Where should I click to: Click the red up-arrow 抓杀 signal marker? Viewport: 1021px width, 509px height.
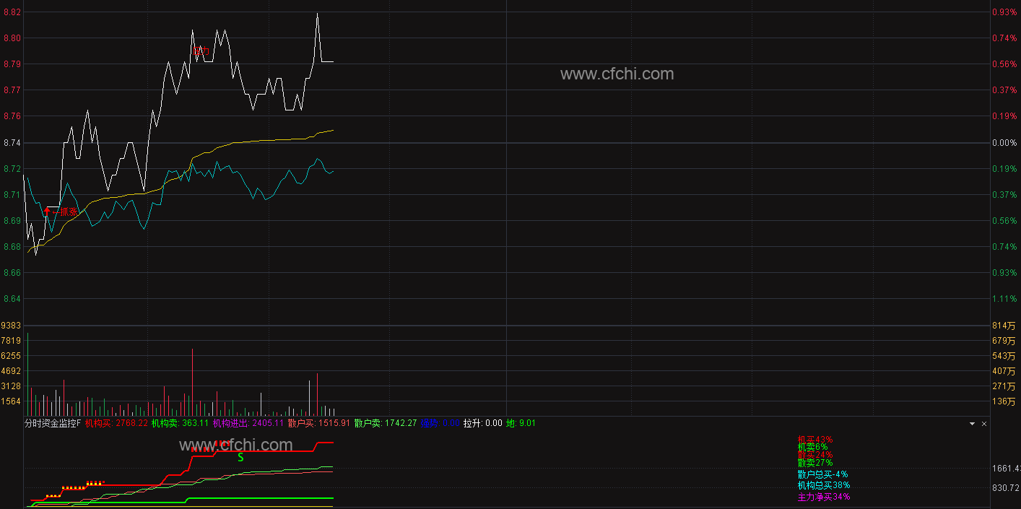tap(60, 212)
